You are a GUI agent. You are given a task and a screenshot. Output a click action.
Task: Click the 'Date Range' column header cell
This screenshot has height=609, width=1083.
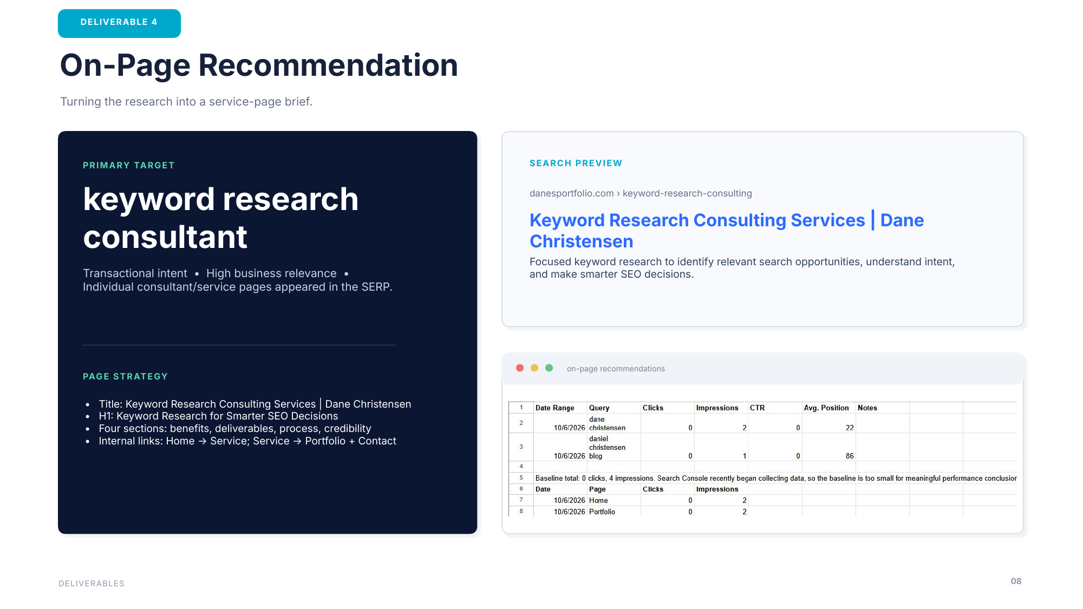coord(560,408)
